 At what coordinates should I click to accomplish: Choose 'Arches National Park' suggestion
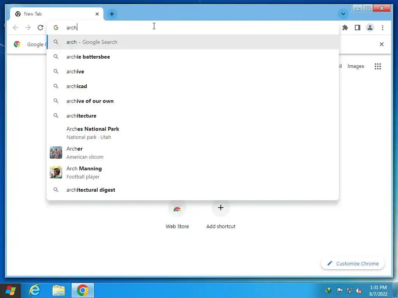193,133
